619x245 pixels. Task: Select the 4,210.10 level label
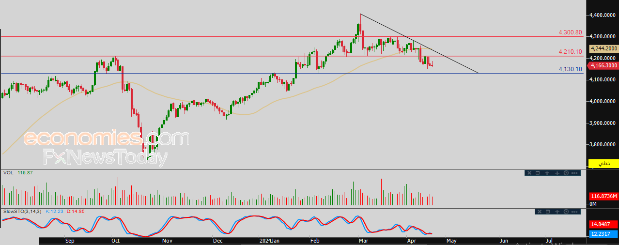point(570,51)
